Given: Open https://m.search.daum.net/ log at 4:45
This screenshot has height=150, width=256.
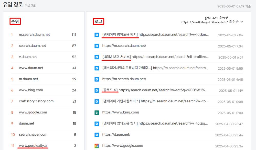Looking at the screenshot, I should (124, 79).
